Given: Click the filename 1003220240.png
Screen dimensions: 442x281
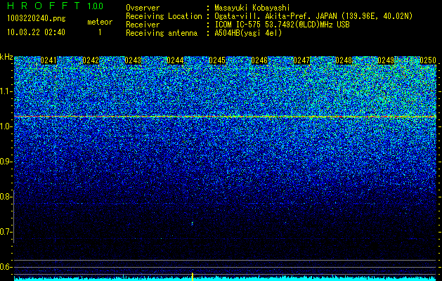Looking at the screenshot, I should tap(37, 19).
